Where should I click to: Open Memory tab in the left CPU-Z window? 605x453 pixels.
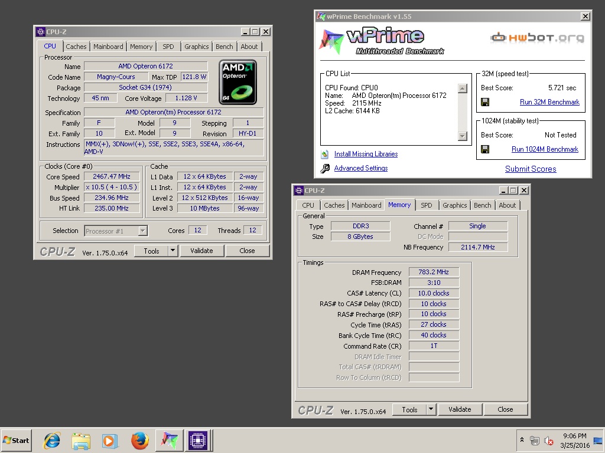[141, 47]
